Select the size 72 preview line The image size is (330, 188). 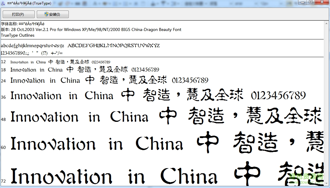click(121, 175)
